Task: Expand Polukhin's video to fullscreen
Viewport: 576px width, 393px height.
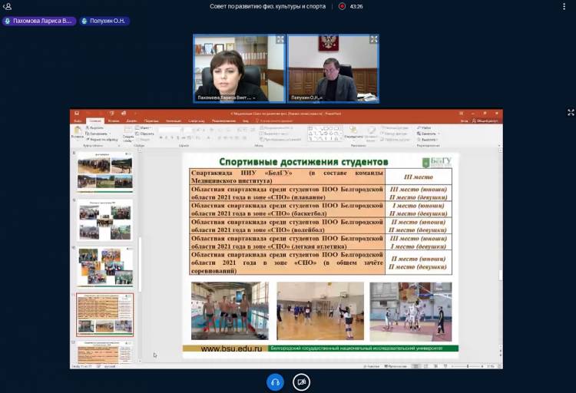Action: coord(374,39)
